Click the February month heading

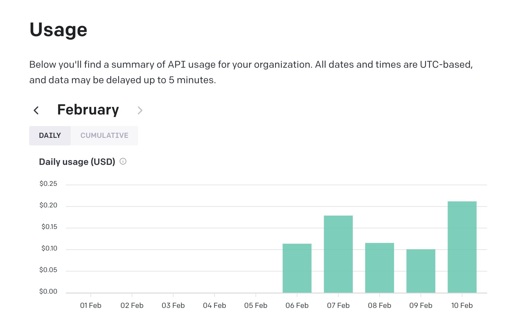pyautogui.click(x=88, y=110)
